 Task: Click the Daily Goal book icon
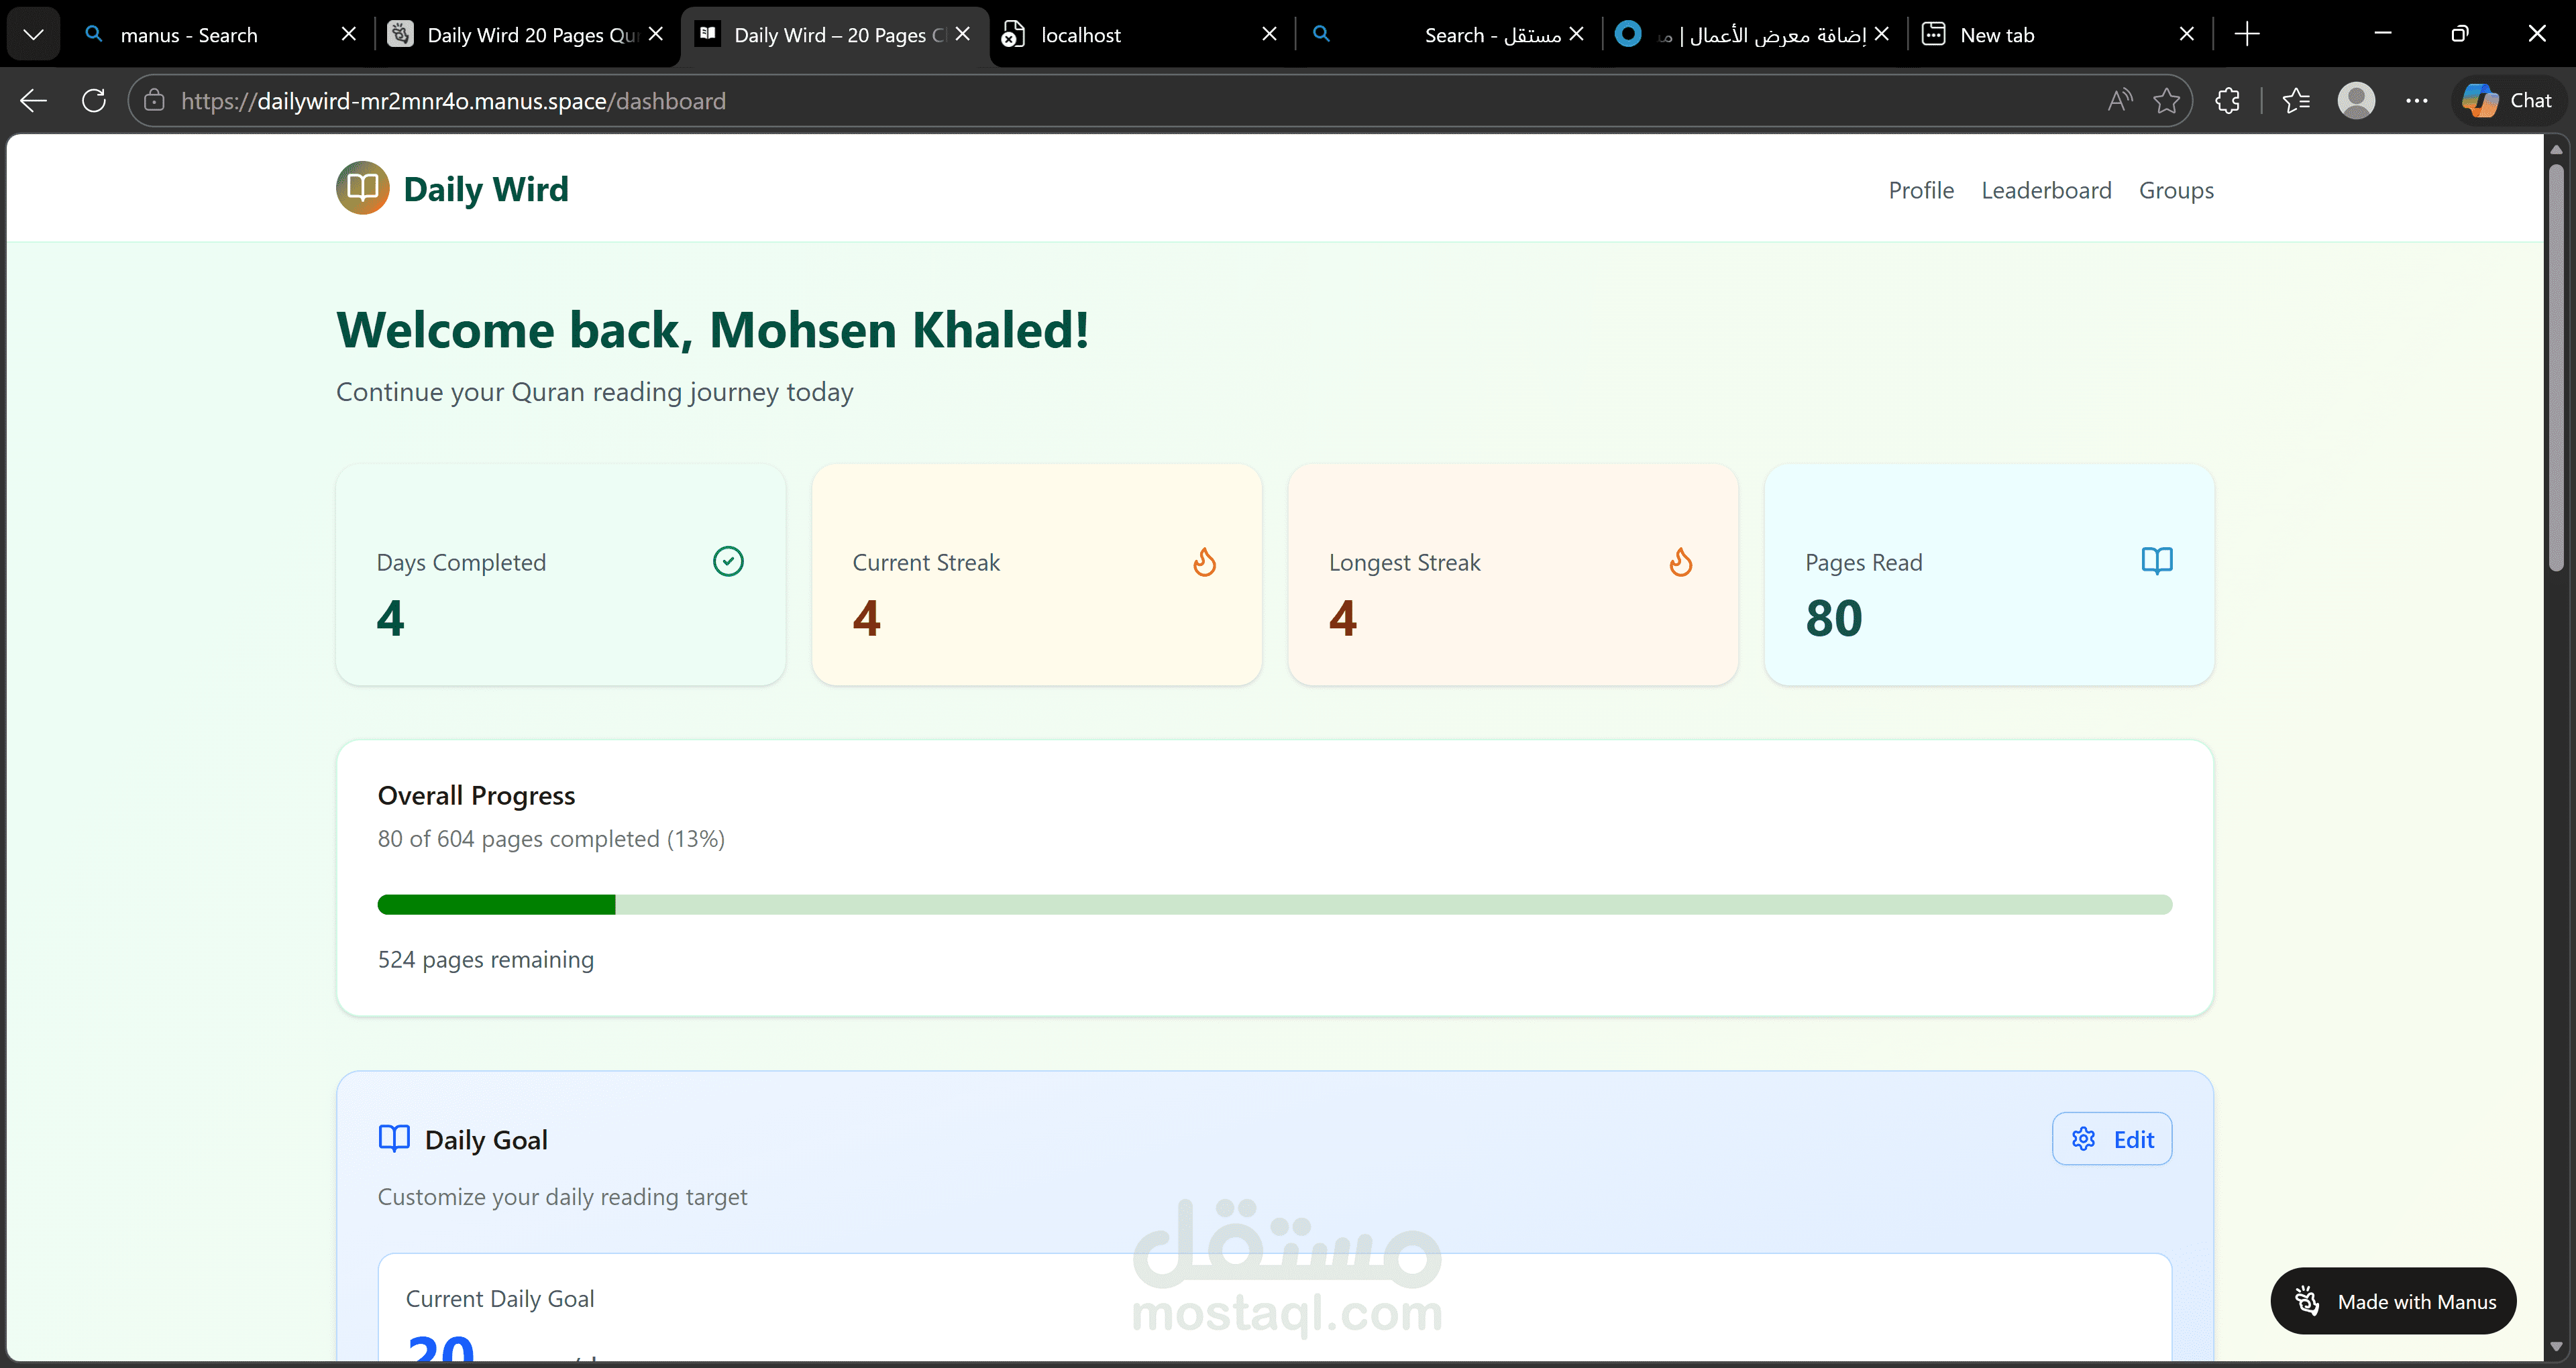pos(394,1138)
